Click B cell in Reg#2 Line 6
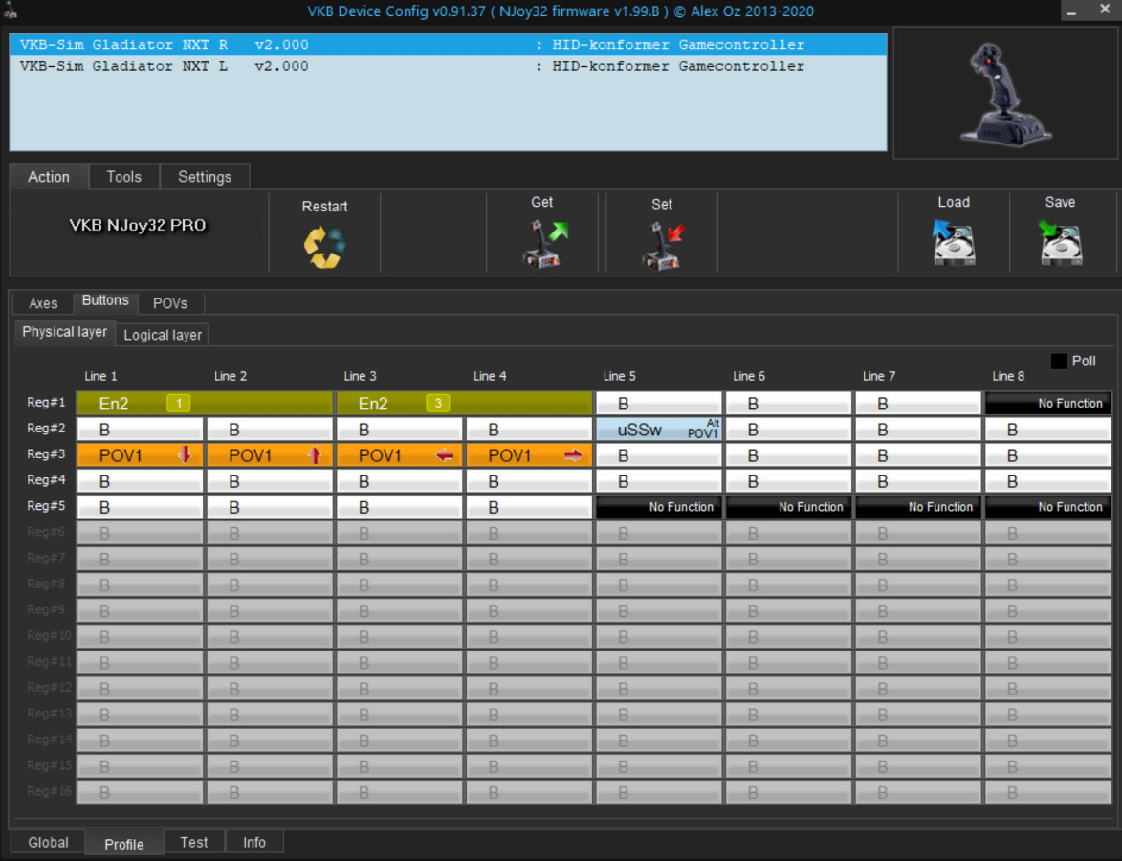The image size is (1122, 861). click(788, 430)
